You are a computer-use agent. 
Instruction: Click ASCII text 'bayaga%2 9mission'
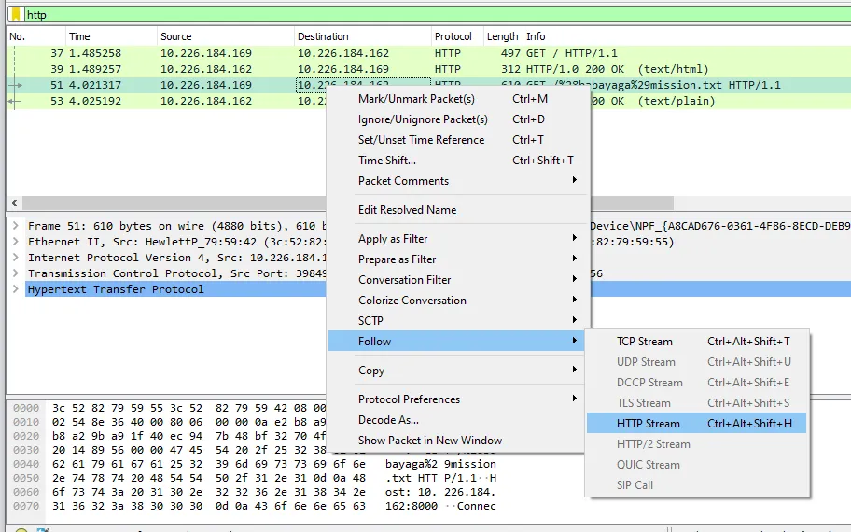point(440,464)
